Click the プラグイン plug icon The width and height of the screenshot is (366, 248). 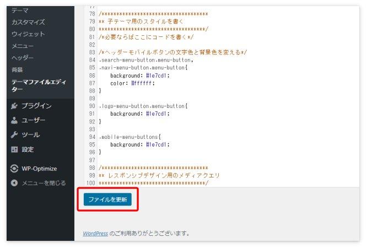[x=14, y=106]
